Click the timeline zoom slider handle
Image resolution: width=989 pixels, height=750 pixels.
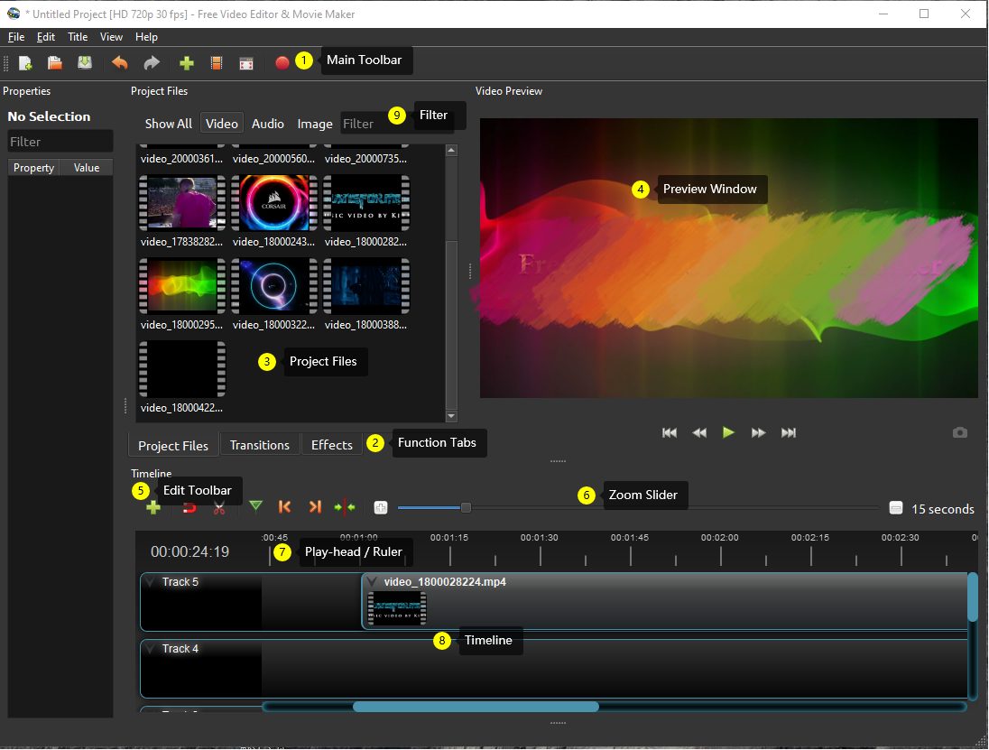pos(466,508)
